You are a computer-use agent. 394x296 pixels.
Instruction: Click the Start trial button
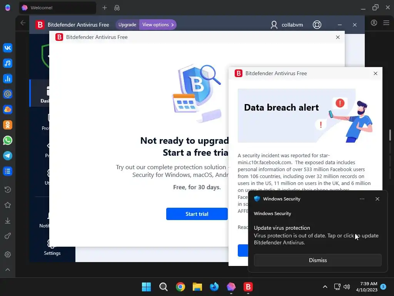pos(197,214)
